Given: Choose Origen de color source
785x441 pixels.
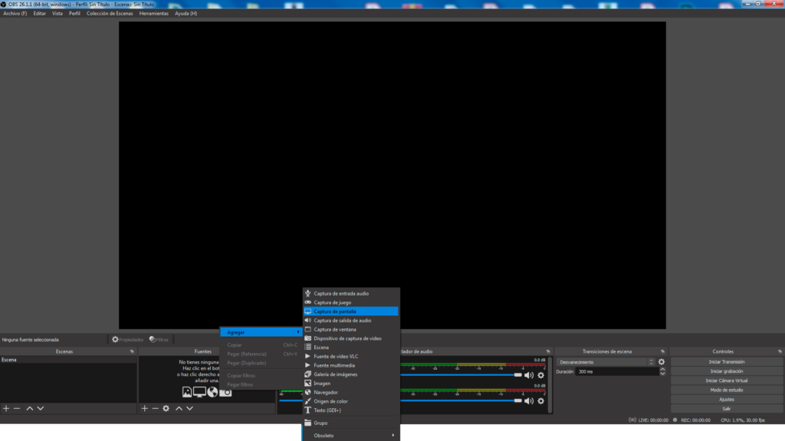Looking at the screenshot, I should coord(350,401).
